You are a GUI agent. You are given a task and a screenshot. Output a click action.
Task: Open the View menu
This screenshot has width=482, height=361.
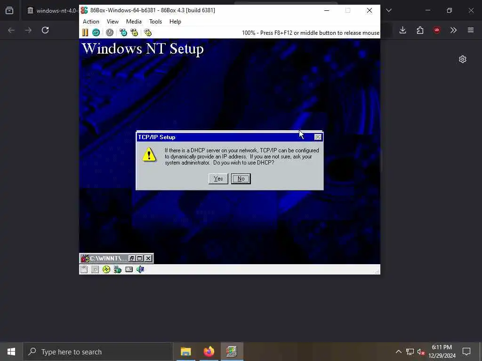tap(112, 22)
